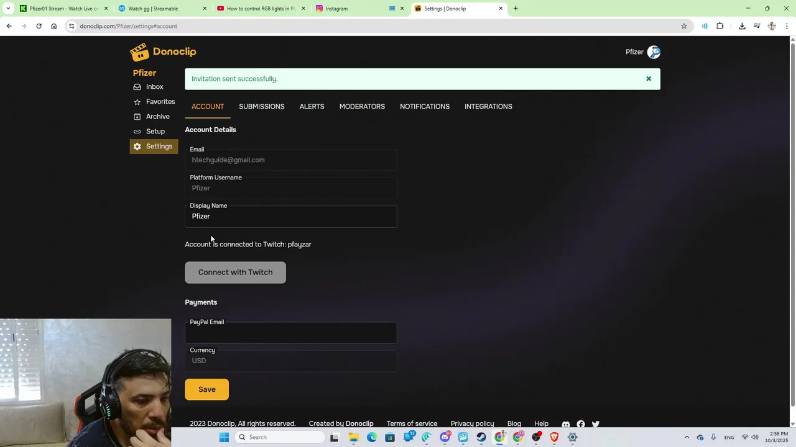796x447 pixels.
Task: Open Terms of service link
Action: pyautogui.click(x=412, y=423)
